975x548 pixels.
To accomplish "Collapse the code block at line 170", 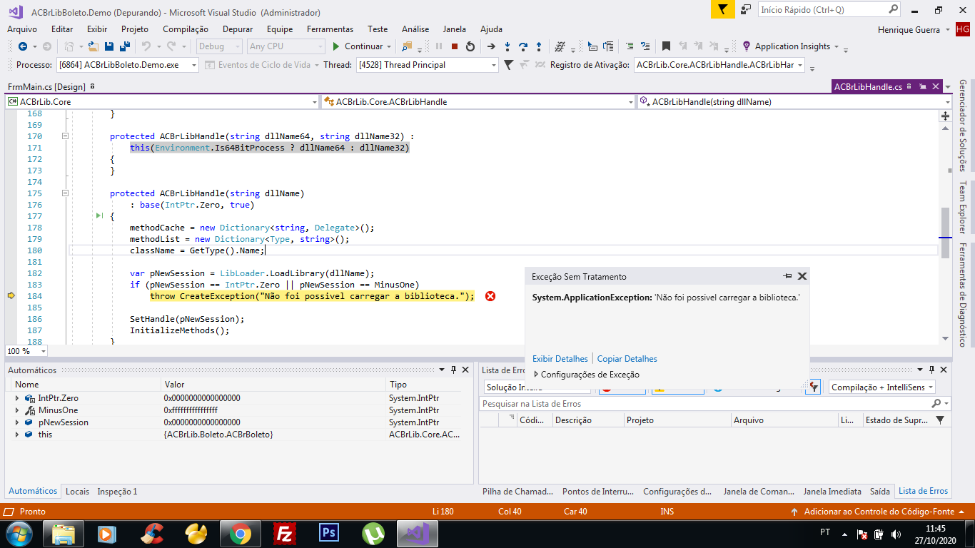I will point(65,136).
